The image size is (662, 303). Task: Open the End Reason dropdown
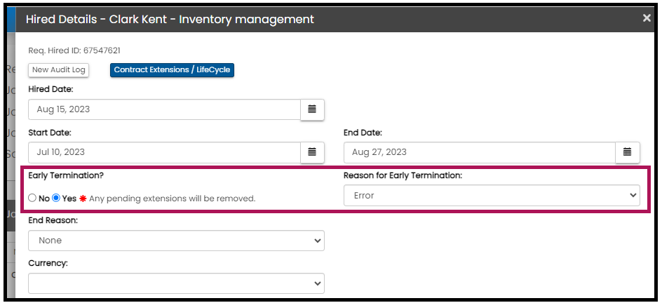[176, 241]
